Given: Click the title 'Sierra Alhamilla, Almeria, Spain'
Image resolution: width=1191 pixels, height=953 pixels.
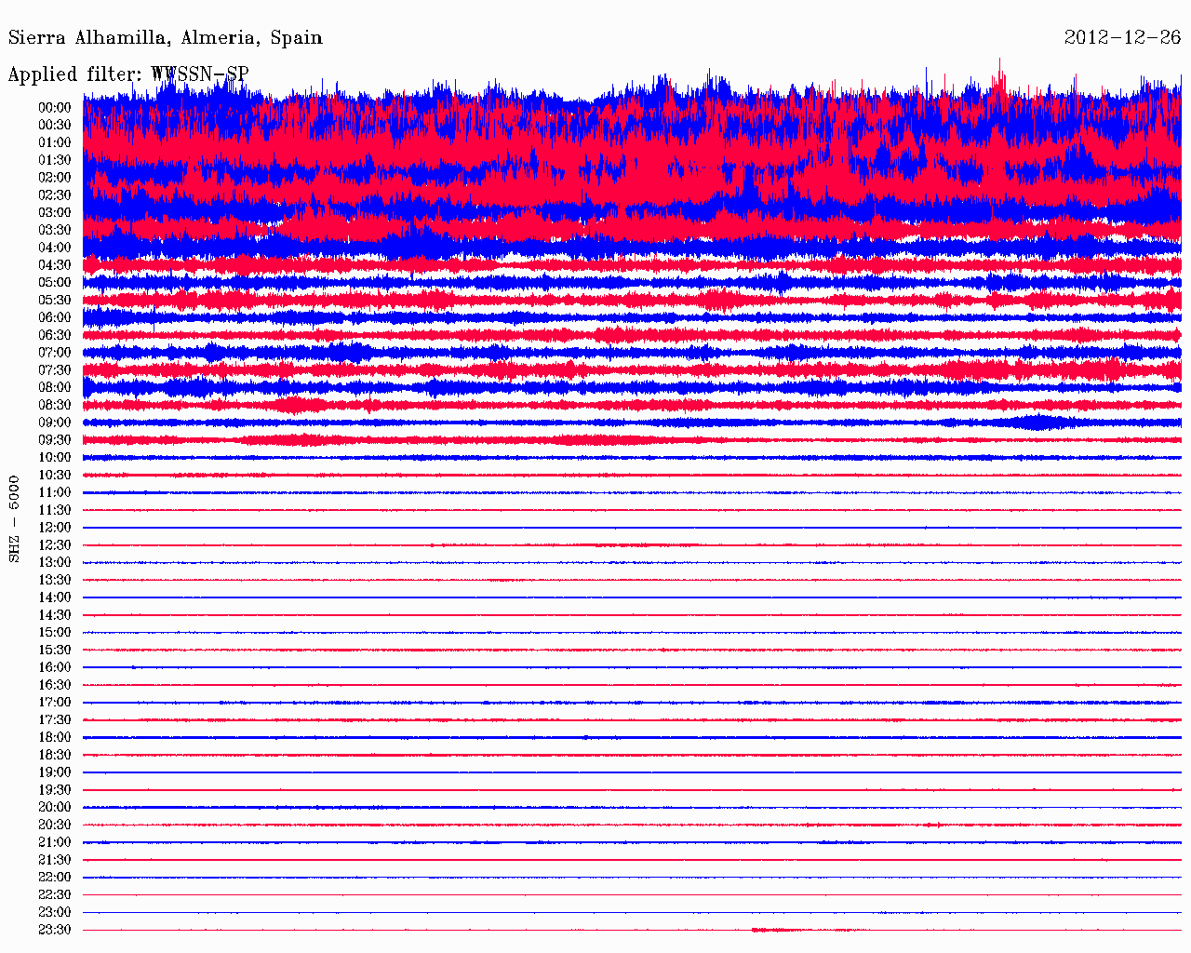Looking at the screenshot, I should 166,38.
